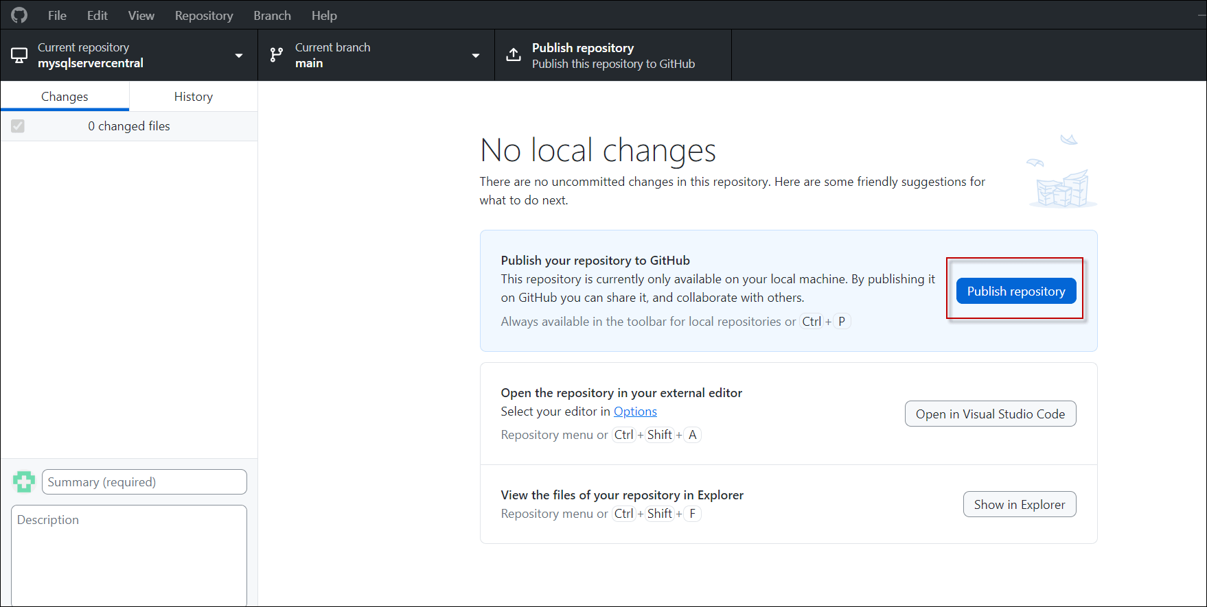1207x607 pixels.
Task: Open the File menu
Action: [x=57, y=15]
